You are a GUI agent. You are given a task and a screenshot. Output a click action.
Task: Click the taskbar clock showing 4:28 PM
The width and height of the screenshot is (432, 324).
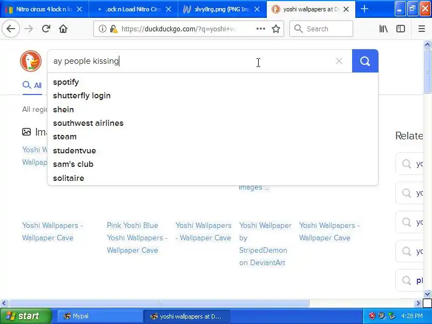412,316
